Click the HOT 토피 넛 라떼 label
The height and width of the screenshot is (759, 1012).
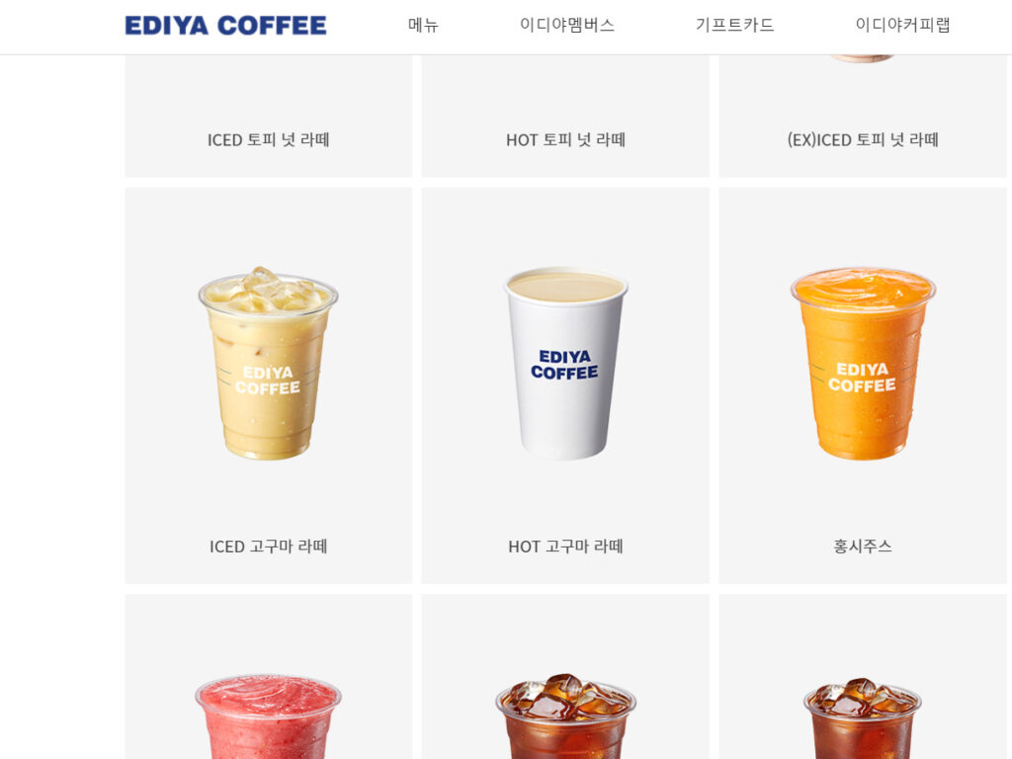(565, 140)
